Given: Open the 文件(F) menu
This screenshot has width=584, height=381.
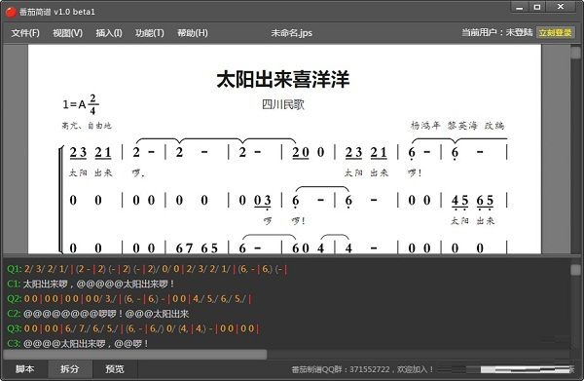Looking at the screenshot, I should pos(25,33).
